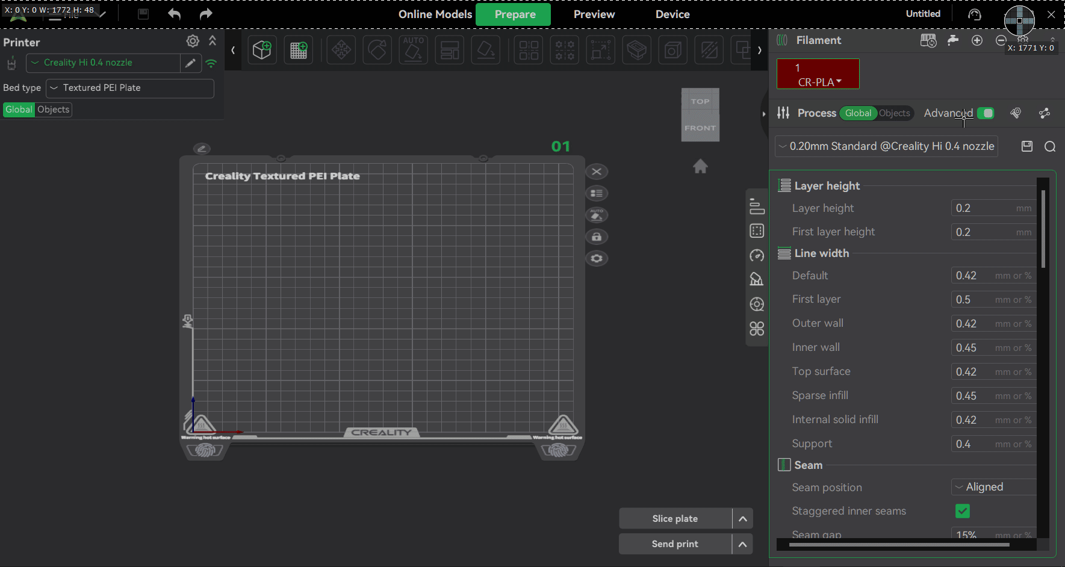Select the Lay on face tool

(486, 50)
